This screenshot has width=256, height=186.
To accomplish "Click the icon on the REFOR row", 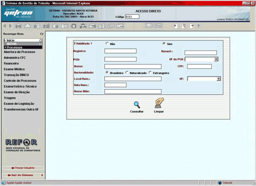I will point(41,44).
